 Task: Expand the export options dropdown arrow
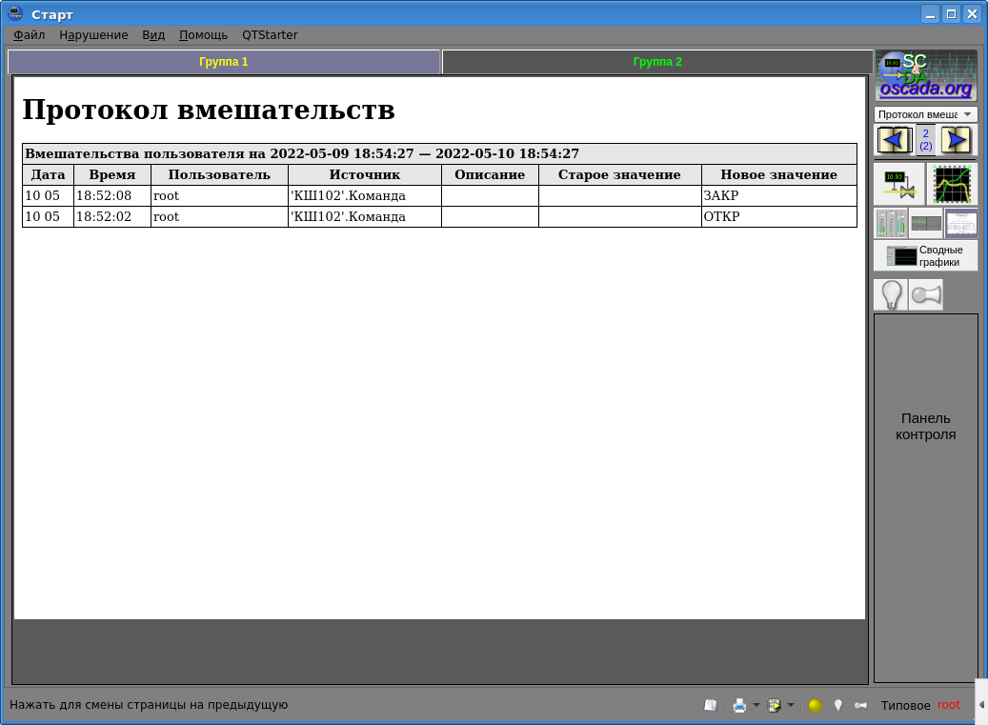790,706
